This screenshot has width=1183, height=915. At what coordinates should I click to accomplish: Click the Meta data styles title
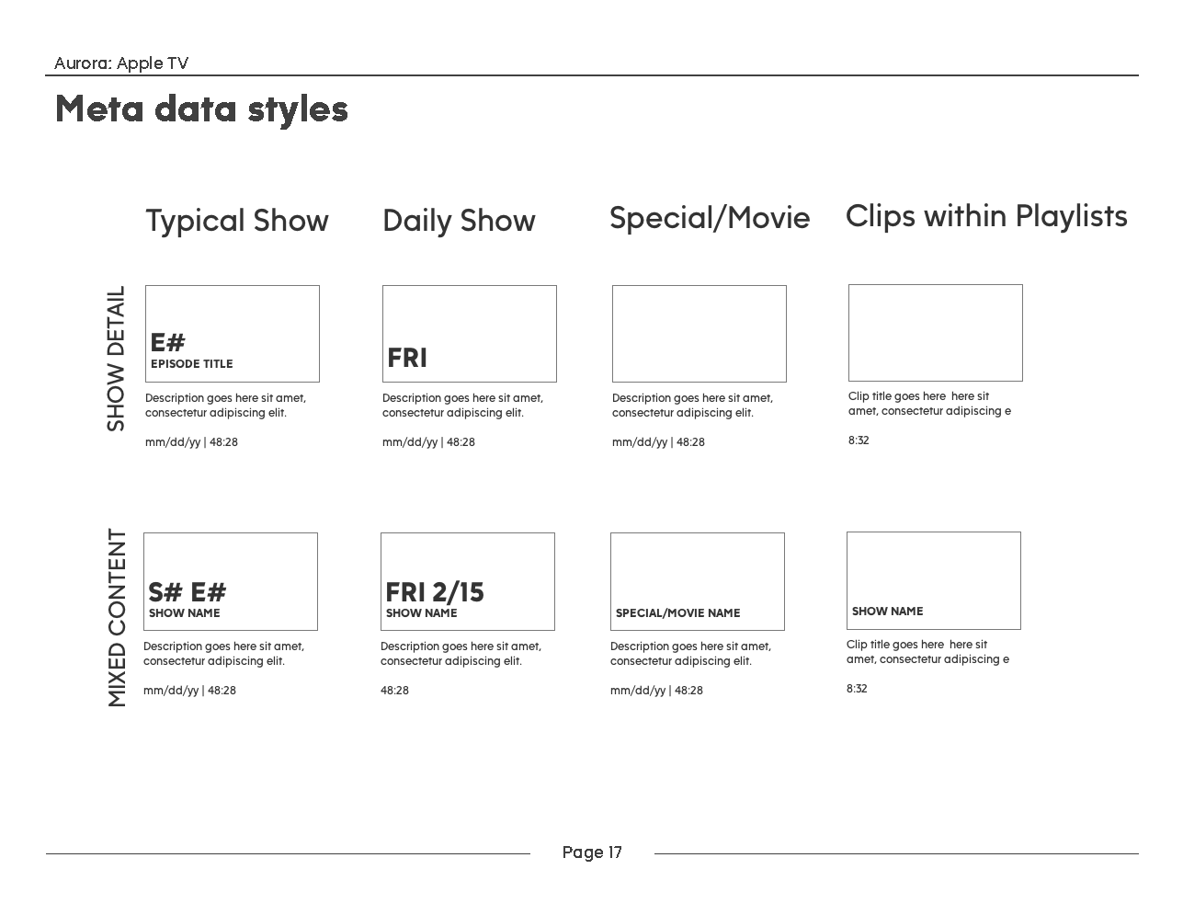(201, 109)
